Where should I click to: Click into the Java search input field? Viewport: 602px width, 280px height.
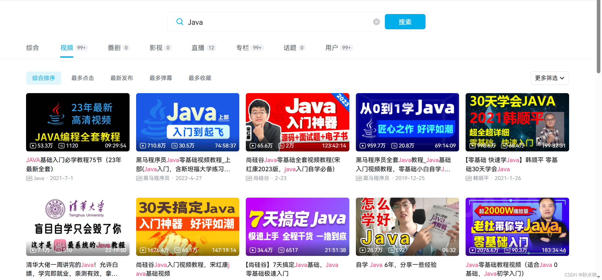[278, 22]
